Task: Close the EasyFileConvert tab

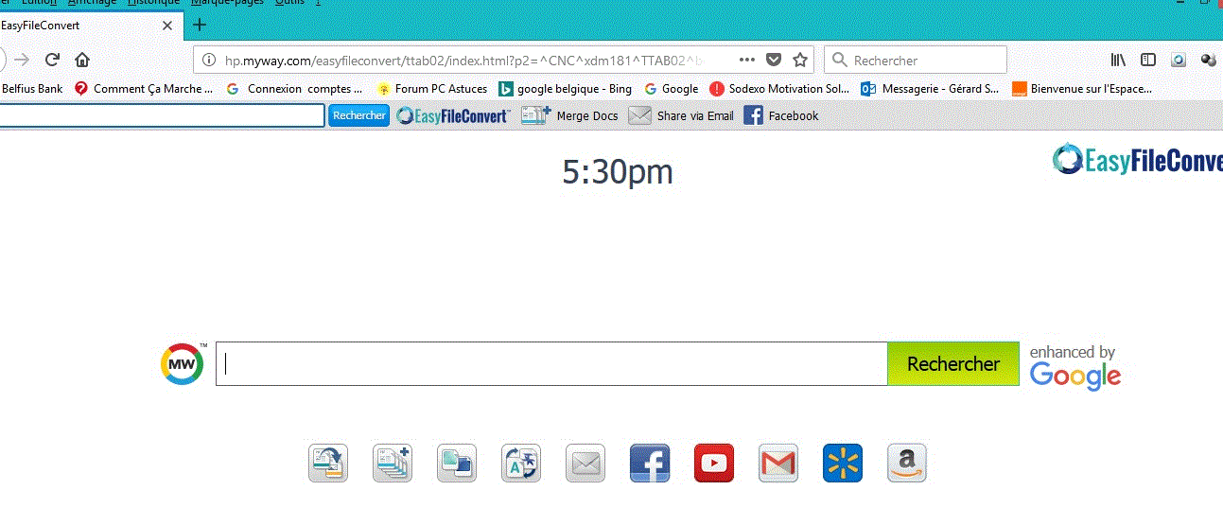Action: (x=167, y=26)
